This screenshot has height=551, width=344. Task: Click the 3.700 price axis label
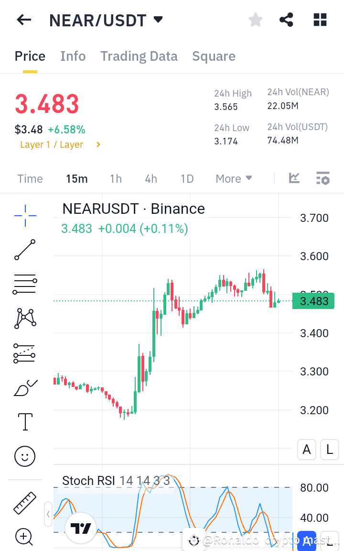[314, 218]
